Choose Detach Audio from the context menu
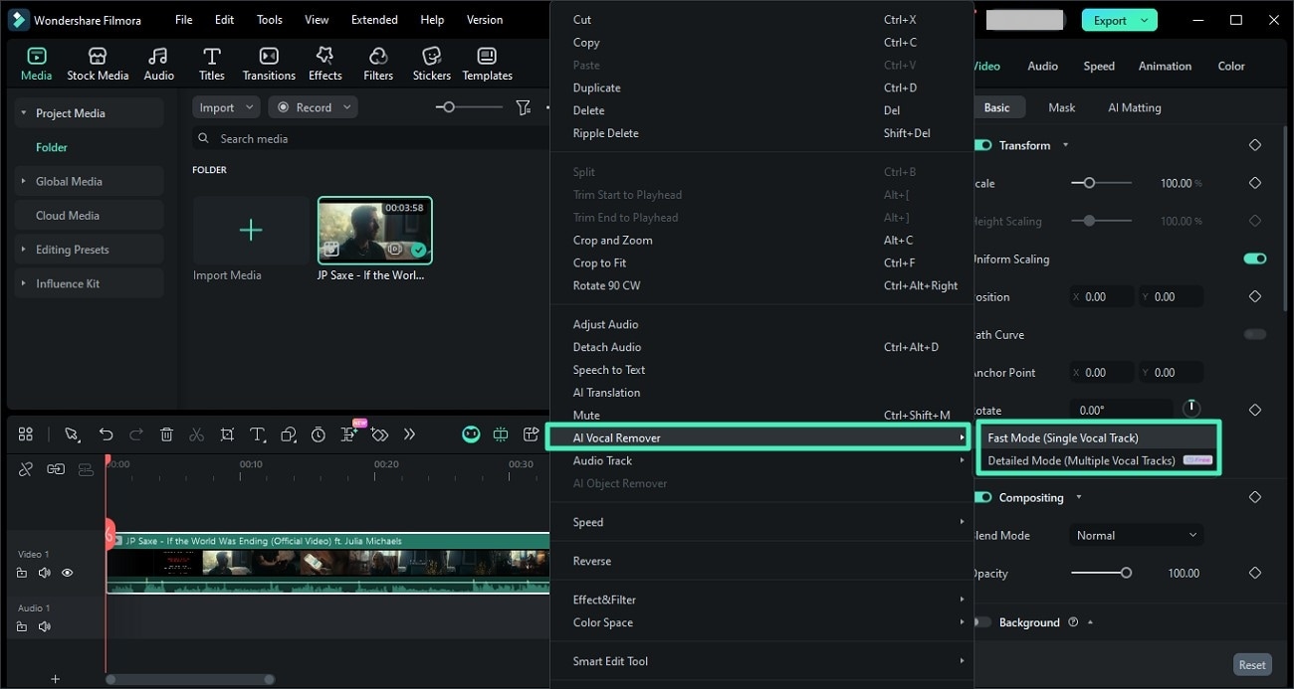The image size is (1294, 689). pyautogui.click(x=607, y=346)
